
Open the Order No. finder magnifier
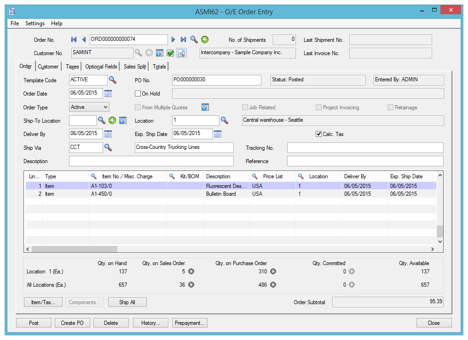pos(194,40)
